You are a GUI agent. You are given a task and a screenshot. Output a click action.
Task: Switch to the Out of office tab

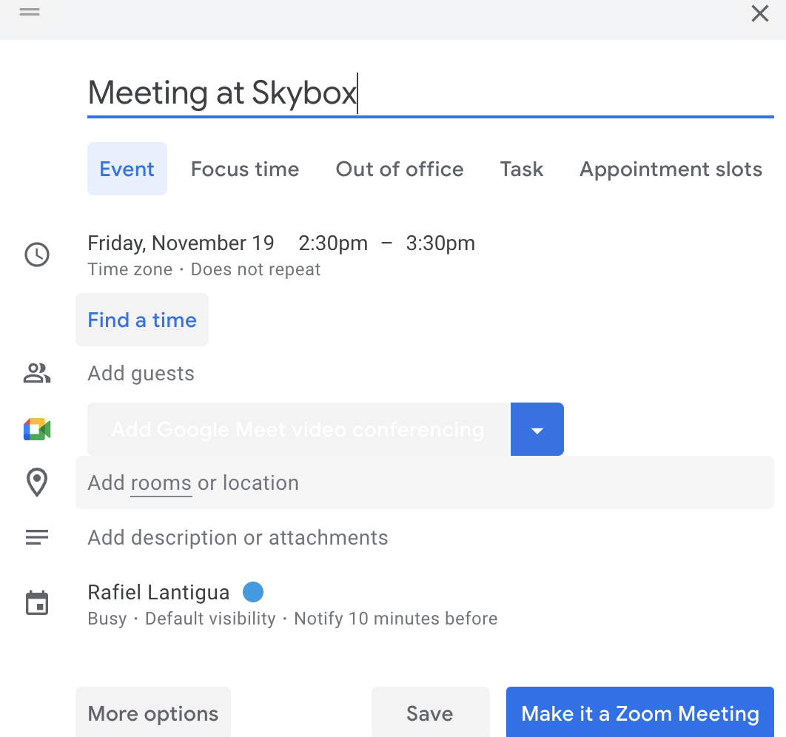click(x=400, y=169)
